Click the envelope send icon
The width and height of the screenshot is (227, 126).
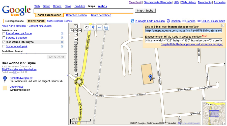(x=184, y=21)
